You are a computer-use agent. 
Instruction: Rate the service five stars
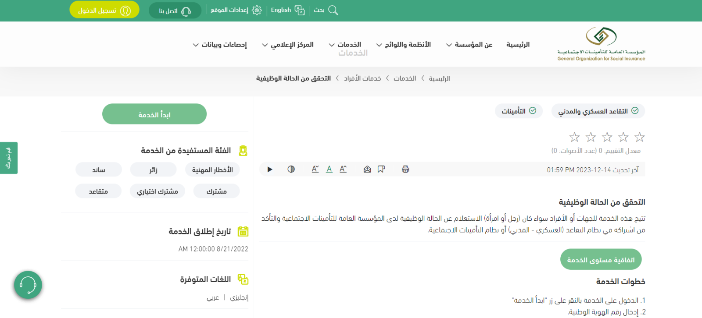574,137
